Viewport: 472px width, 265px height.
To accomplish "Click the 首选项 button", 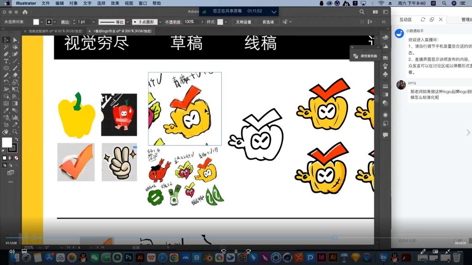I will pos(269,22).
